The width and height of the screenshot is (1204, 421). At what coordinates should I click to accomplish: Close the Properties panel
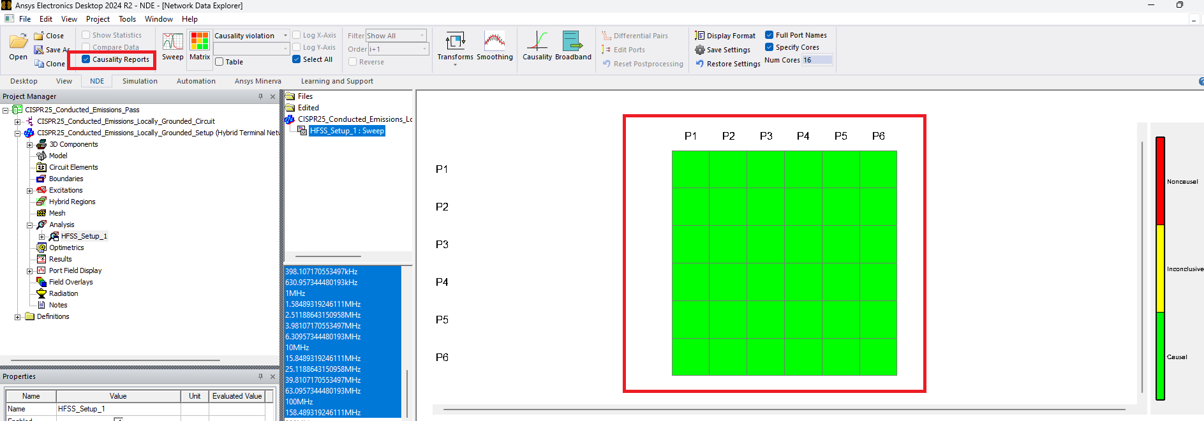coord(272,376)
